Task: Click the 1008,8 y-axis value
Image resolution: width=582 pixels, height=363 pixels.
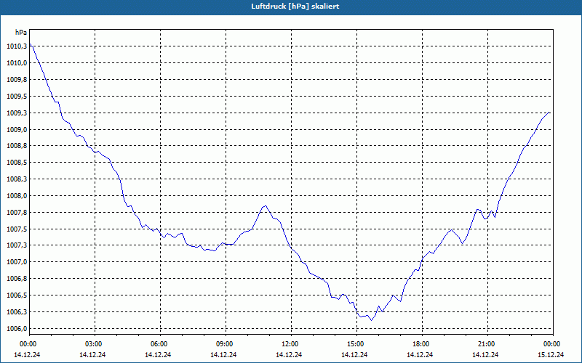Action: point(17,146)
